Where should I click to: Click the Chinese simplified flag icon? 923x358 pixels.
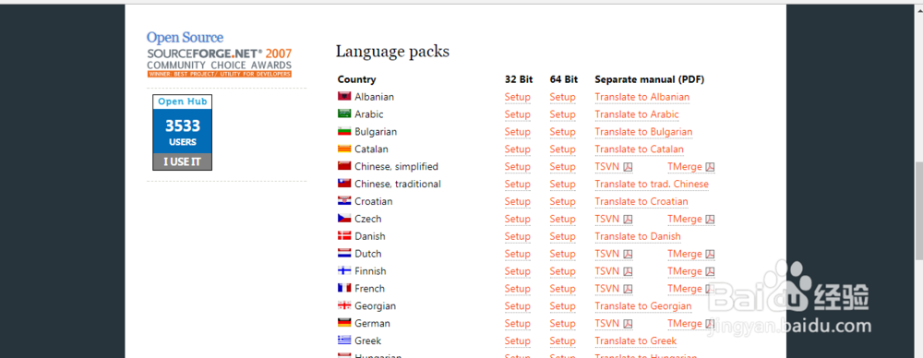pyautogui.click(x=344, y=166)
